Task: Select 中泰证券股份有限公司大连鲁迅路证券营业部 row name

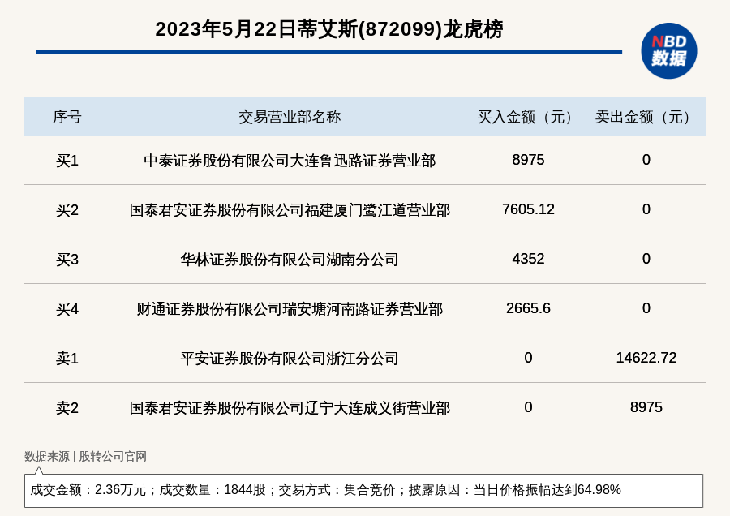Action: pos(290,161)
